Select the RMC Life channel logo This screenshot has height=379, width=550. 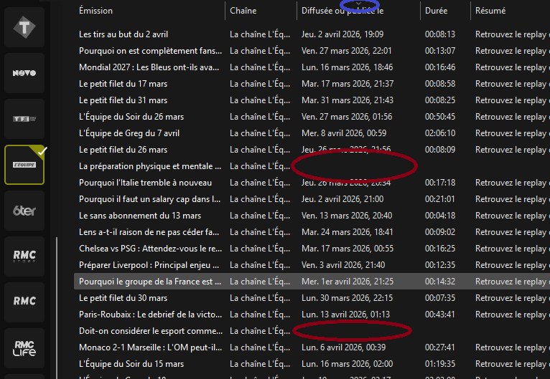[24, 347]
